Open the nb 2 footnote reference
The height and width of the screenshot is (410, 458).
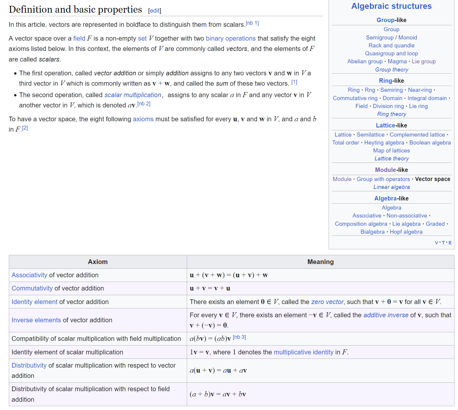[x=144, y=104]
